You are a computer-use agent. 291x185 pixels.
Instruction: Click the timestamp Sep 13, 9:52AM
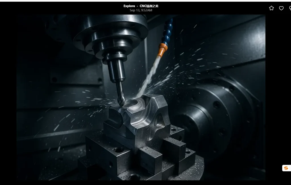click(x=141, y=10)
